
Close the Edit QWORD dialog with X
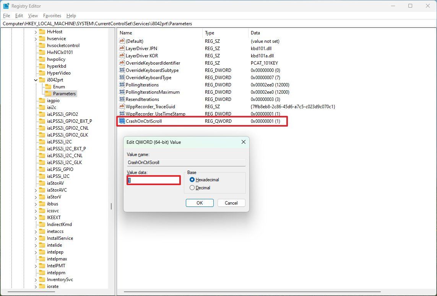click(243, 142)
